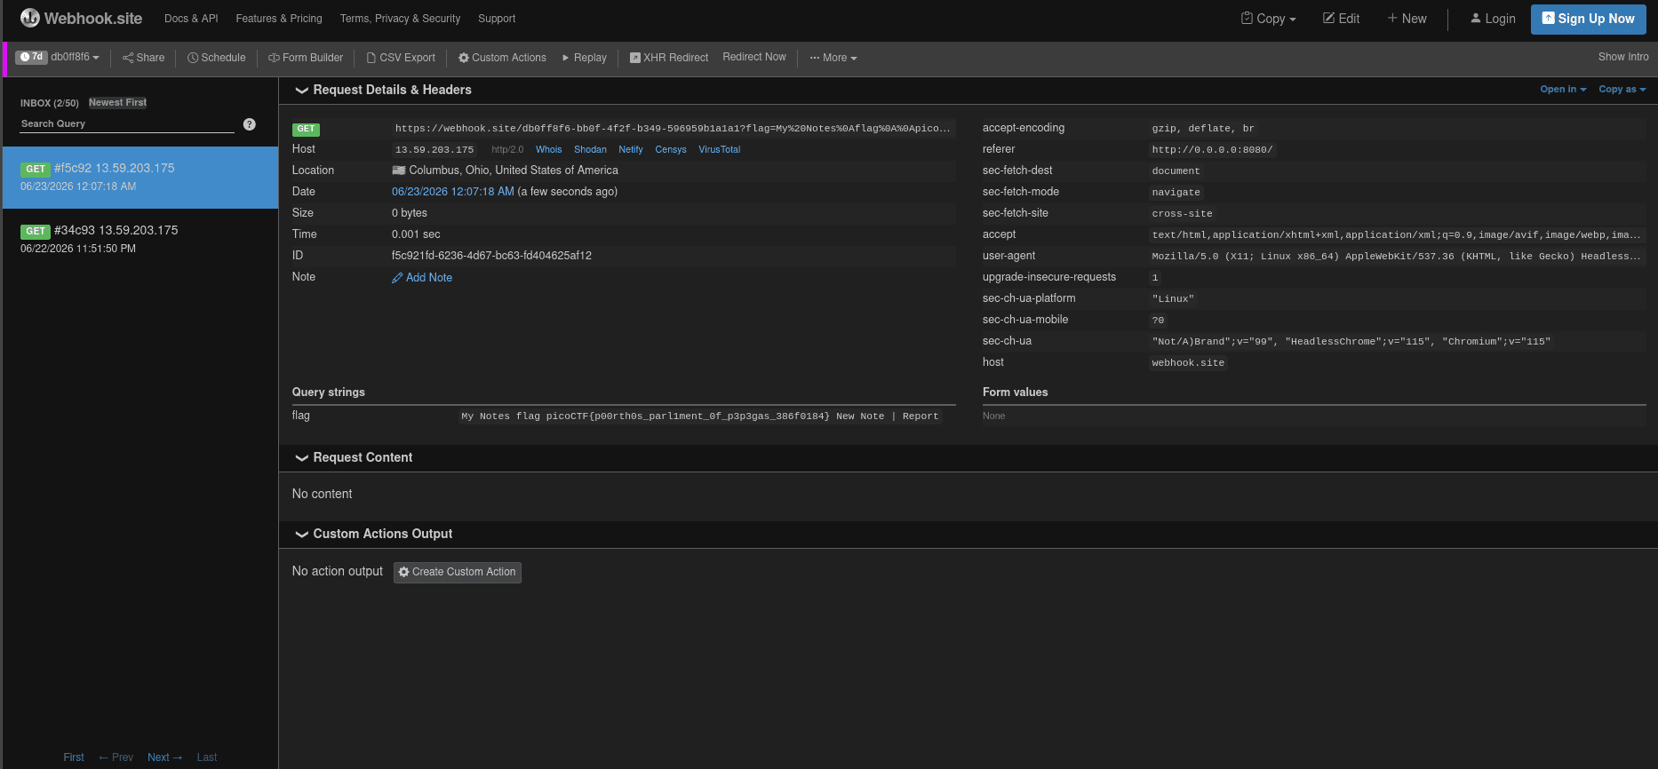
Task: Click the Shodan link
Action: tap(590, 150)
